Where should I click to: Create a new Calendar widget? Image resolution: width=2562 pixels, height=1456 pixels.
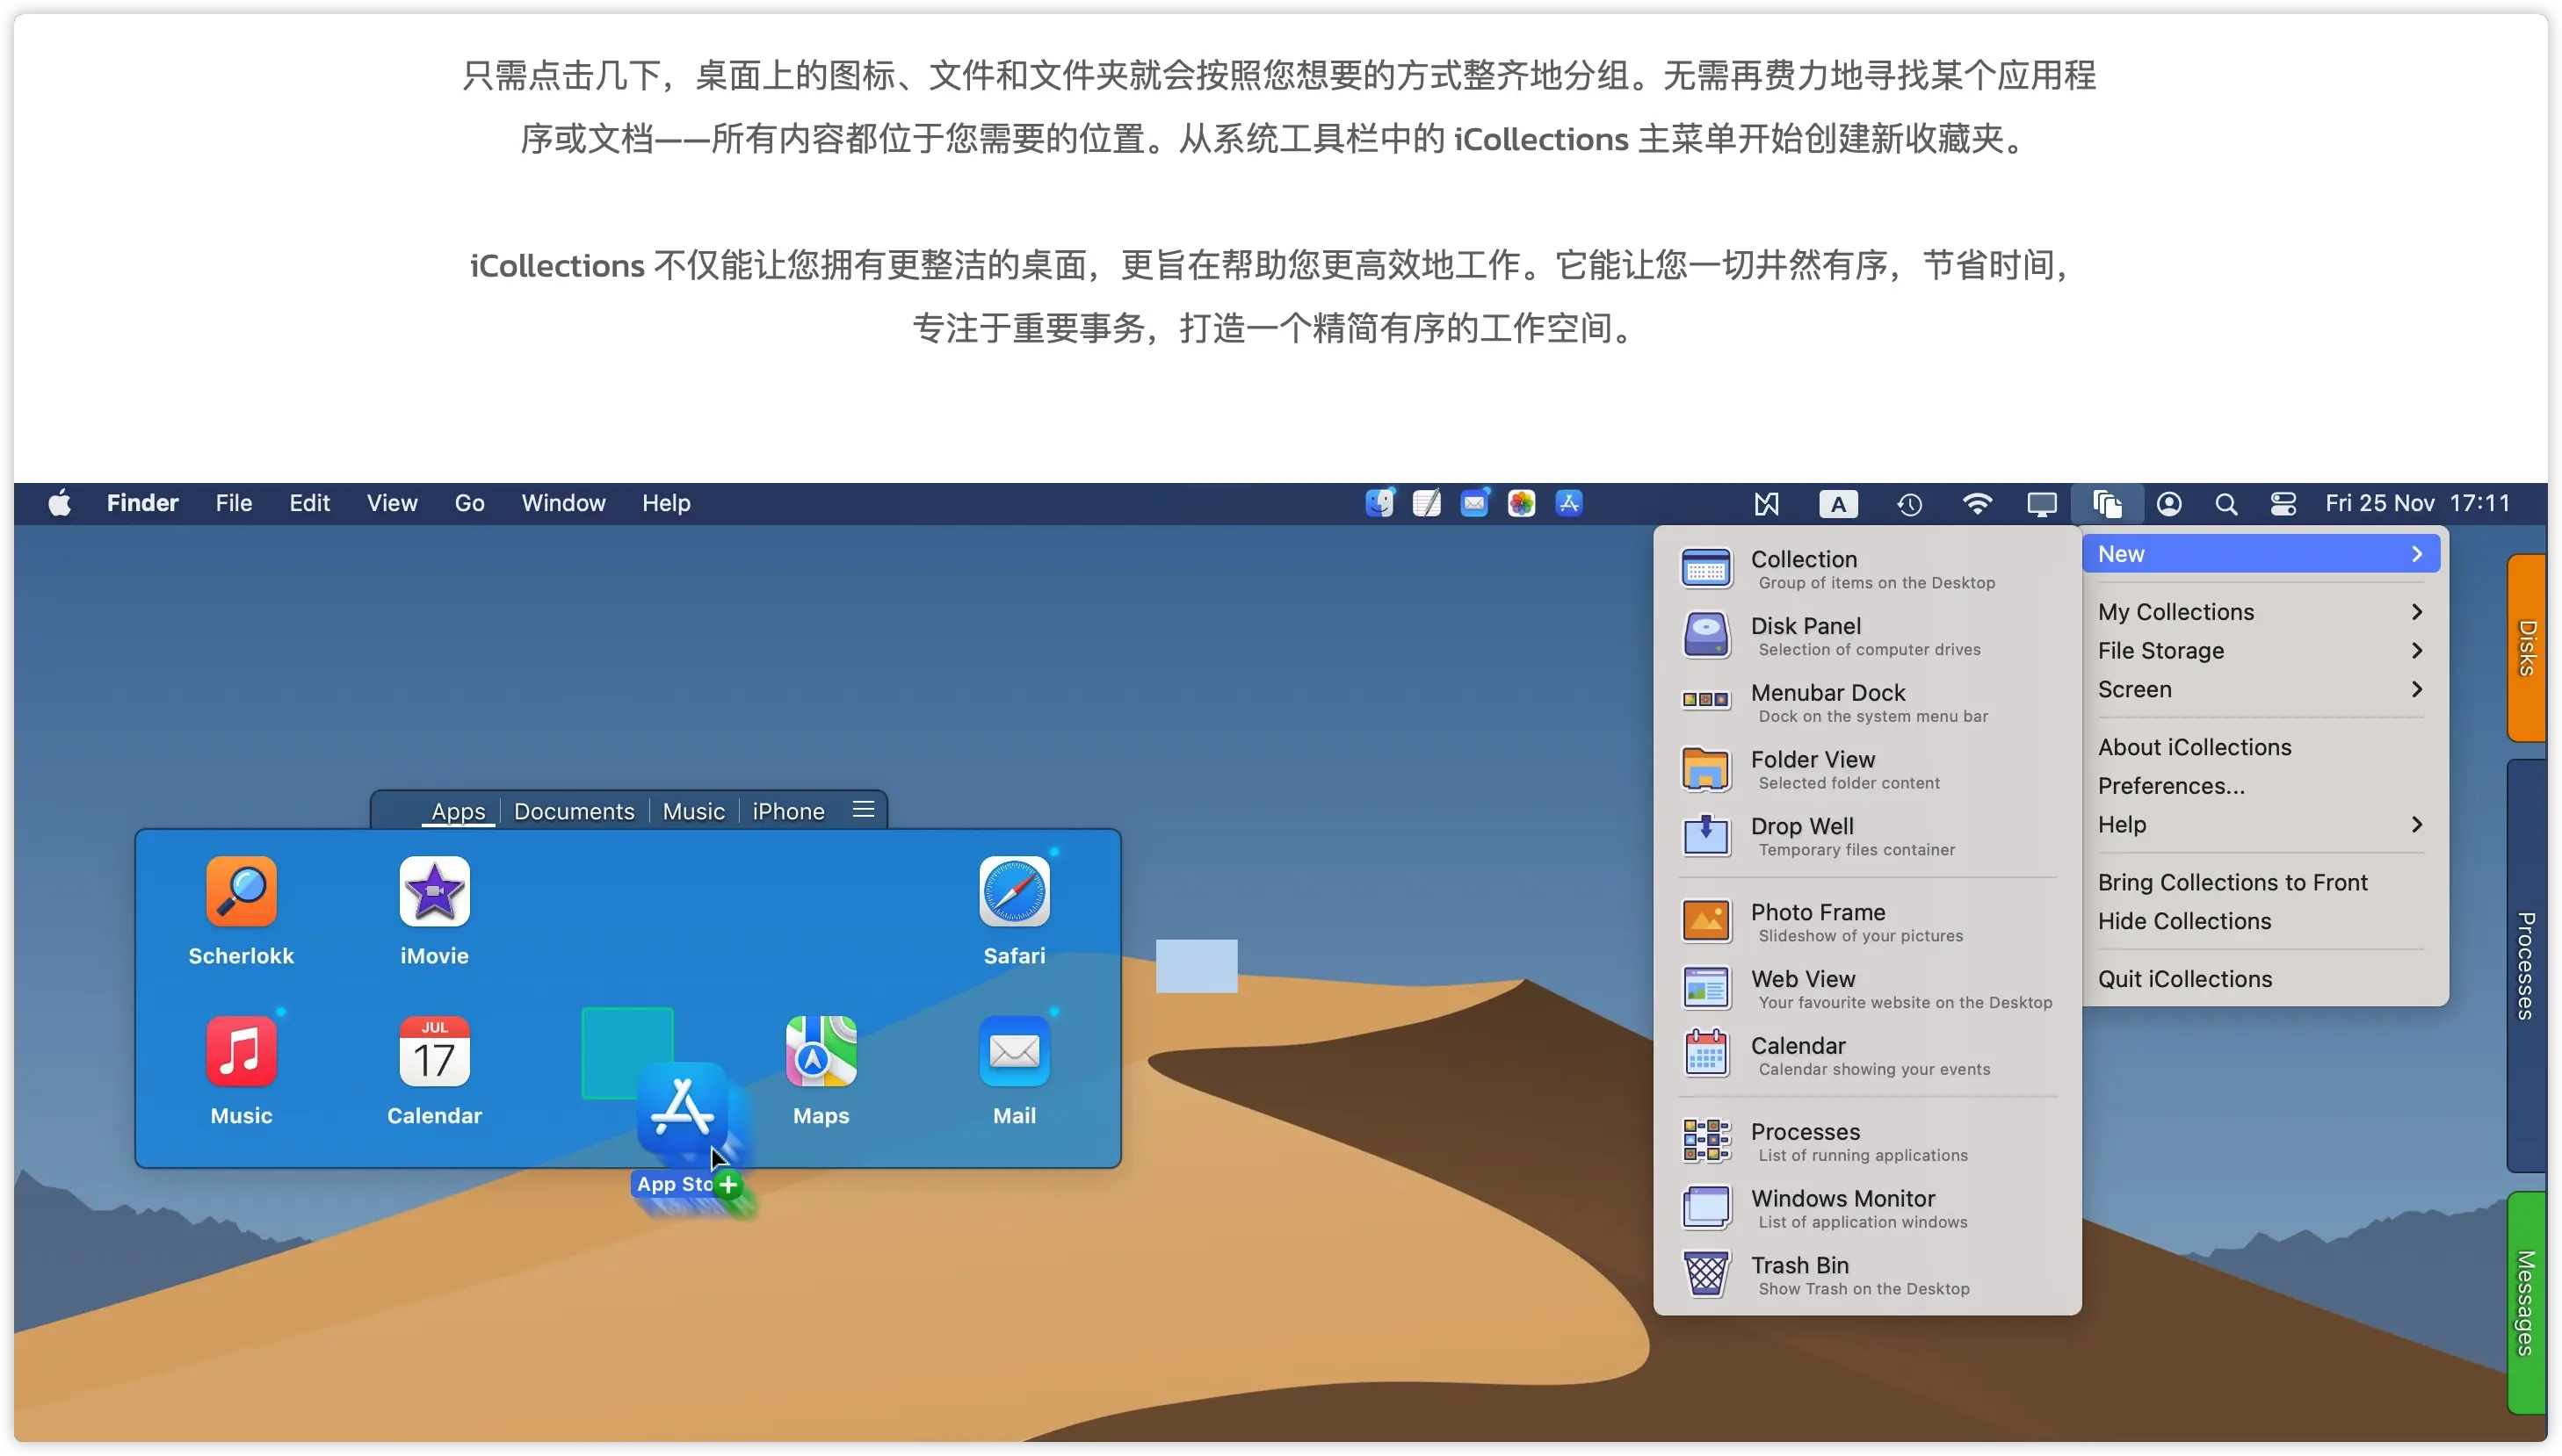pos(1867,1056)
